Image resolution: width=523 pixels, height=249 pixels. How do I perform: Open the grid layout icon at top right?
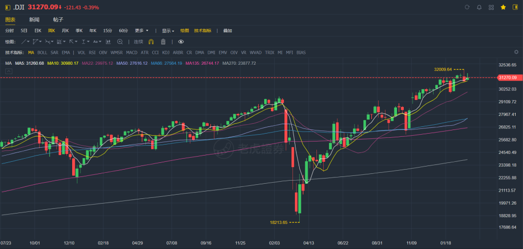[x=491, y=7]
